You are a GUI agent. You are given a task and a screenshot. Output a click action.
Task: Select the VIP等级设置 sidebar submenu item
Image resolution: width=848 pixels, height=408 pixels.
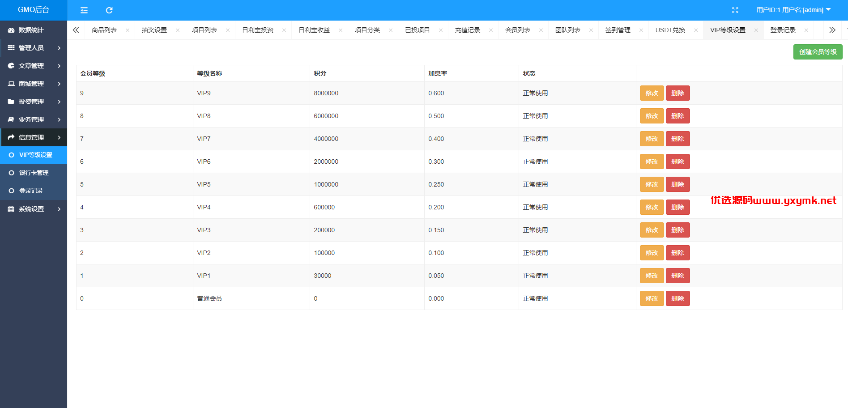coord(34,155)
